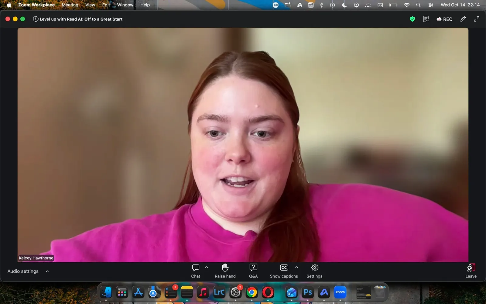
Task: Open App Store from the Dock
Action: [x=138, y=292]
